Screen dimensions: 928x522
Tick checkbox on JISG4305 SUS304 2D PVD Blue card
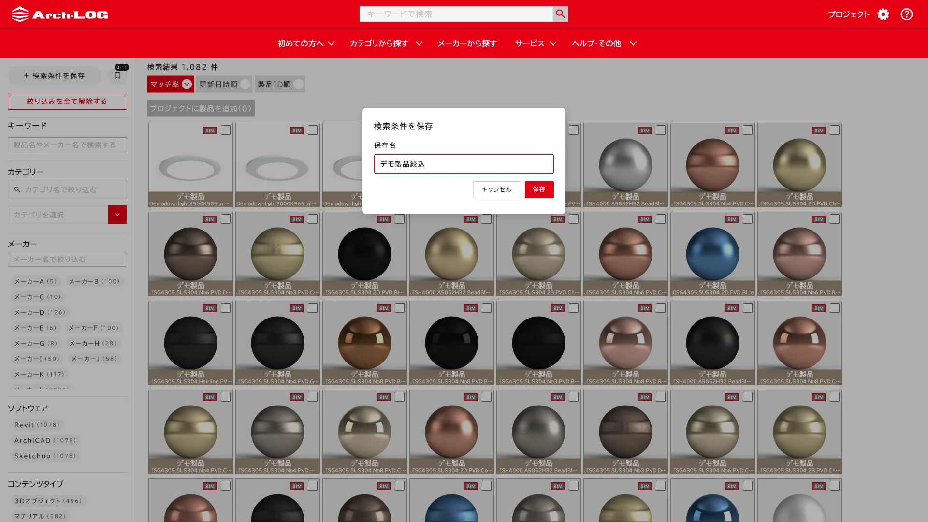[x=748, y=219]
